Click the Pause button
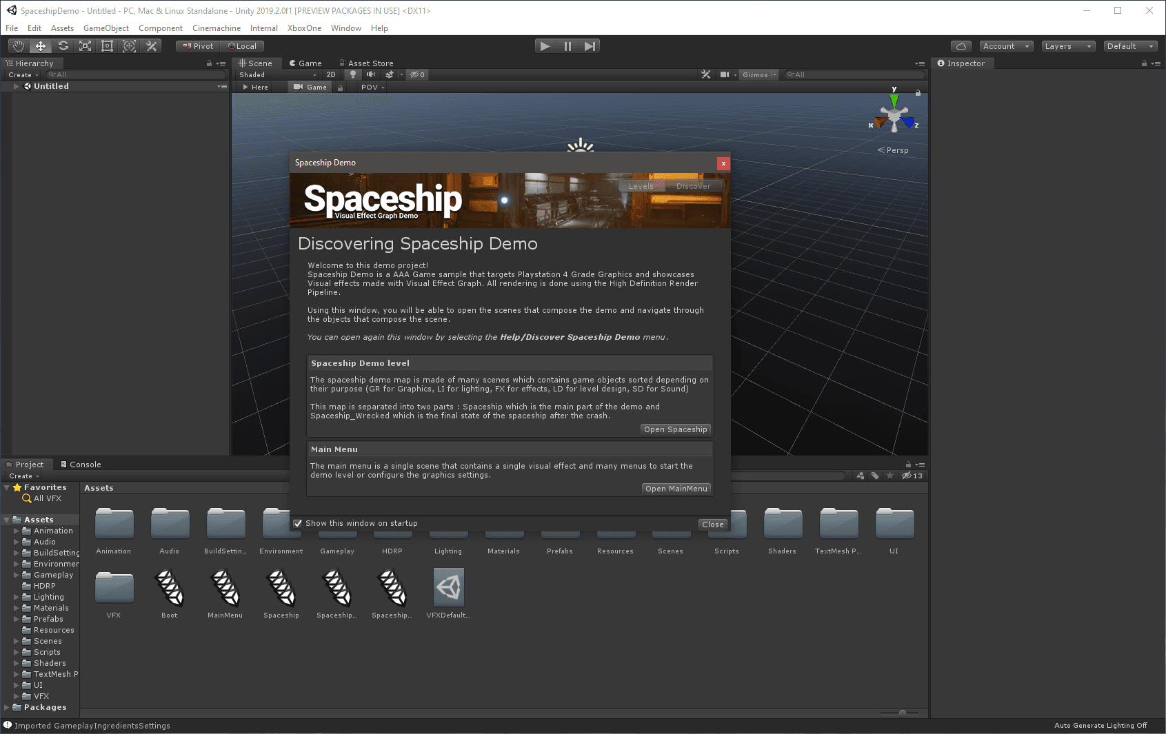This screenshot has width=1166, height=734. (x=567, y=46)
